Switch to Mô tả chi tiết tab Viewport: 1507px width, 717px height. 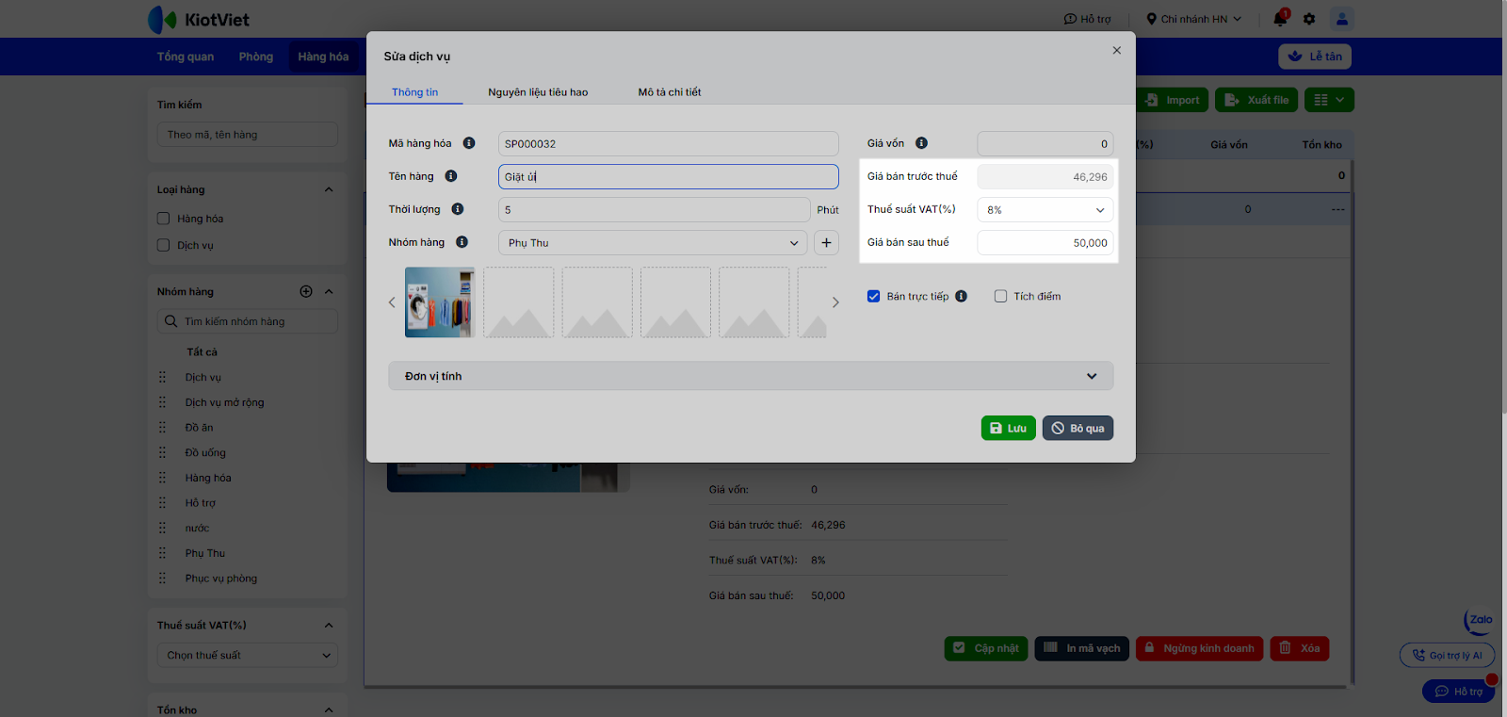(670, 92)
